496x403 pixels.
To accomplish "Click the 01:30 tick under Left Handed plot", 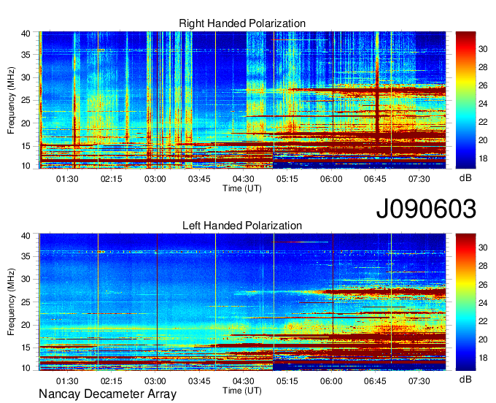I will [x=67, y=381].
